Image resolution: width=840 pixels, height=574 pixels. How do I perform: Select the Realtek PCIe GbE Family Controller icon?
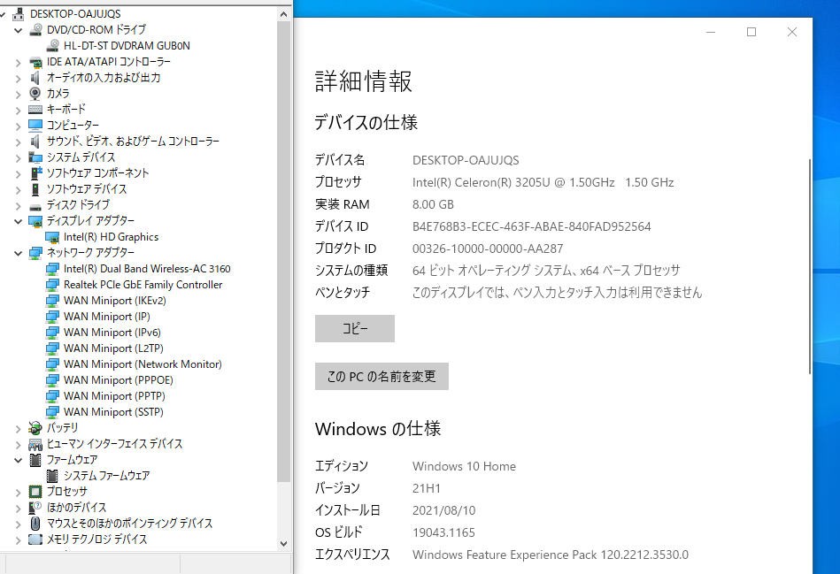point(52,284)
